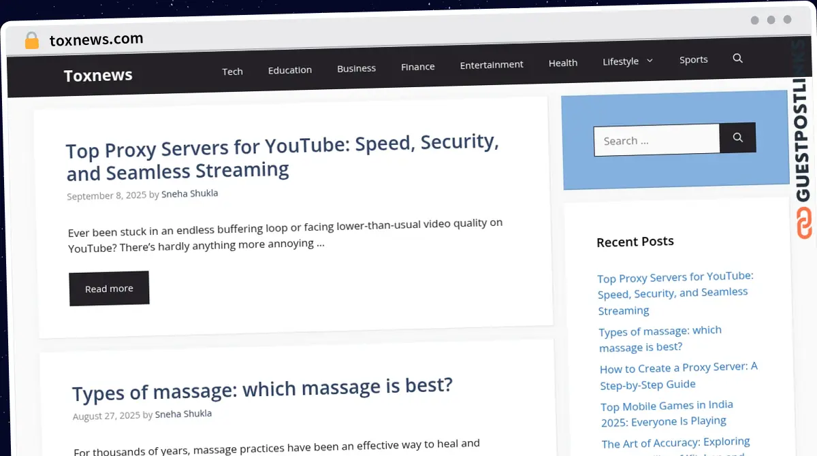817x456 pixels.
Task: Open the 'Types of massage' article headline
Action: (262, 389)
